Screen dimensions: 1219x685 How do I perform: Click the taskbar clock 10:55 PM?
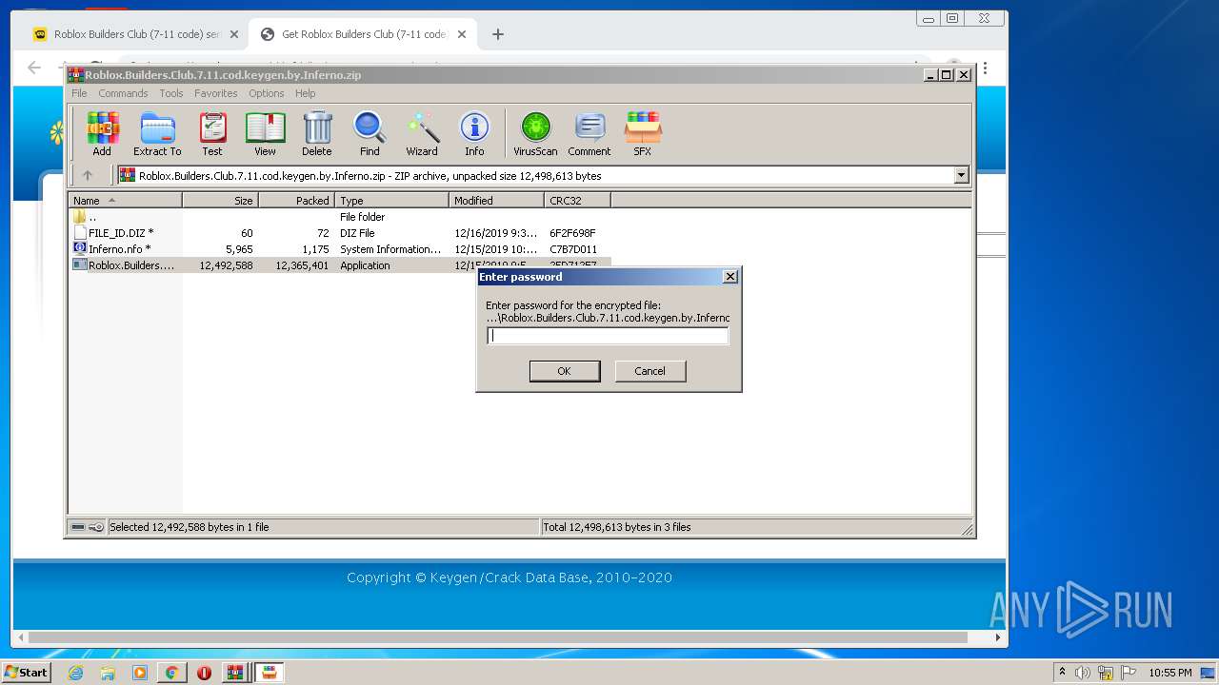[1169, 673]
